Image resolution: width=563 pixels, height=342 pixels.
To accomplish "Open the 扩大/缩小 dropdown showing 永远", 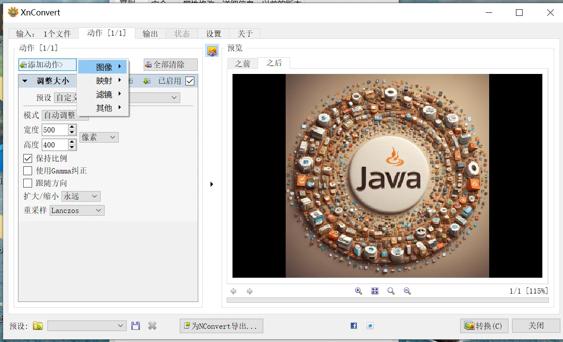I will [81, 196].
